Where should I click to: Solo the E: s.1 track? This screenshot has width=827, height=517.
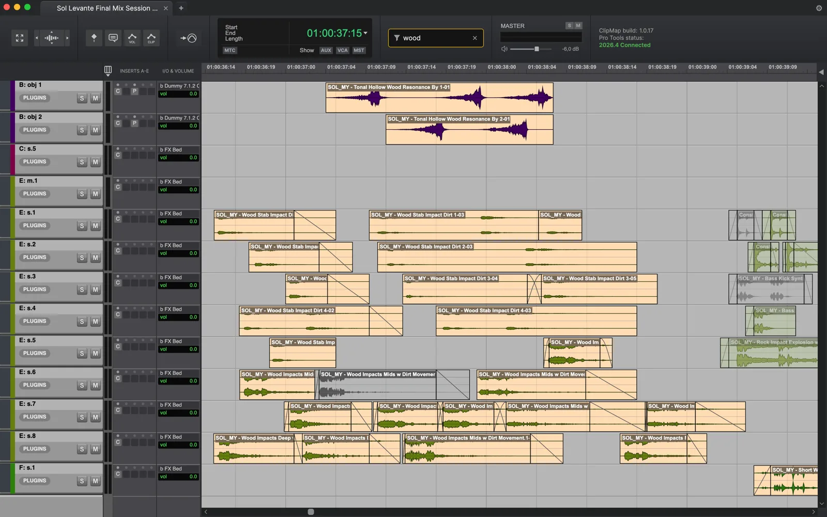(x=82, y=226)
